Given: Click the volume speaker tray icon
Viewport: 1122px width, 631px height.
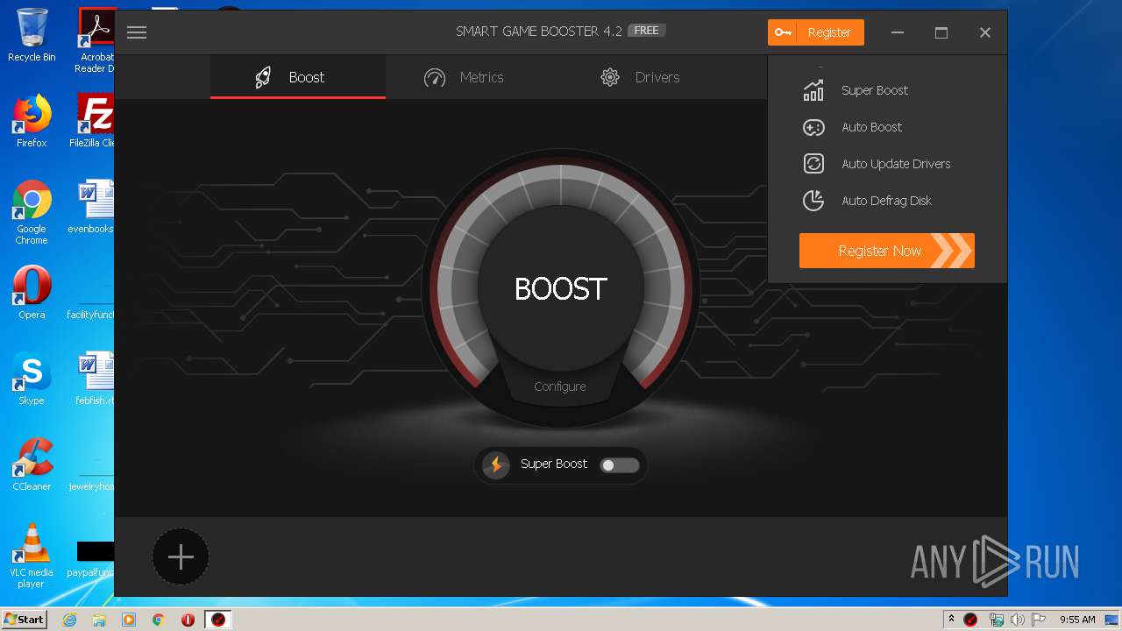Looking at the screenshot, I should pyautogui.click(x=1017, y=620).
